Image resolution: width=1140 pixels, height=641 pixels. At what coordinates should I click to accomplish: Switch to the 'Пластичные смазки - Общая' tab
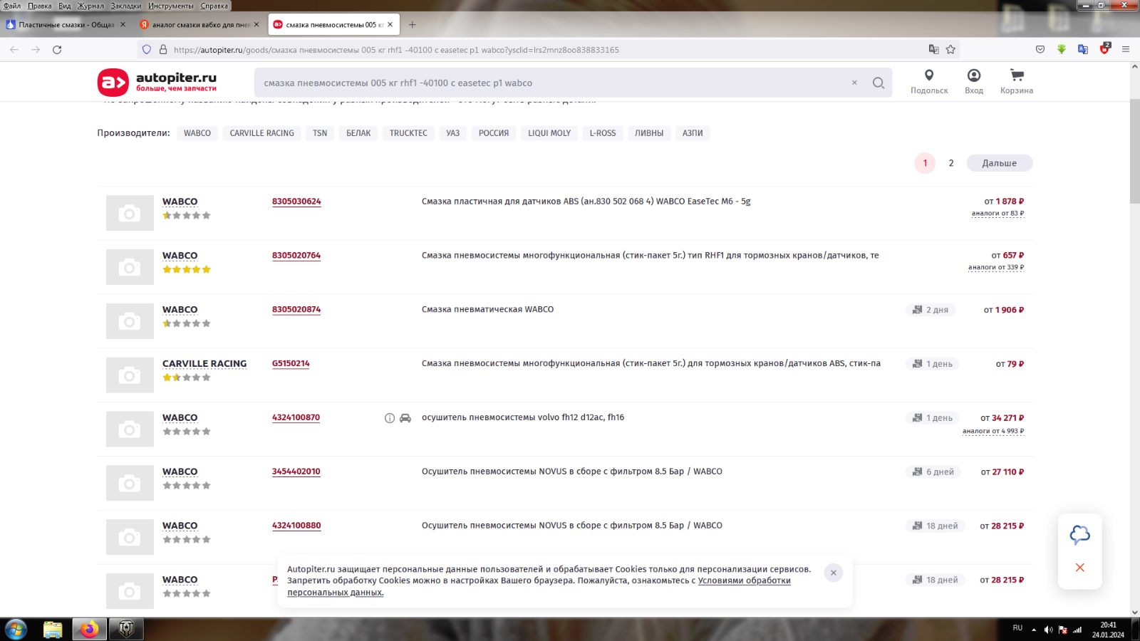[66, 24]
